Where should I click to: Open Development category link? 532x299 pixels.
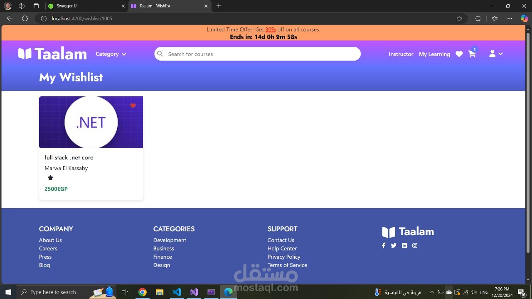pos(170,240)
